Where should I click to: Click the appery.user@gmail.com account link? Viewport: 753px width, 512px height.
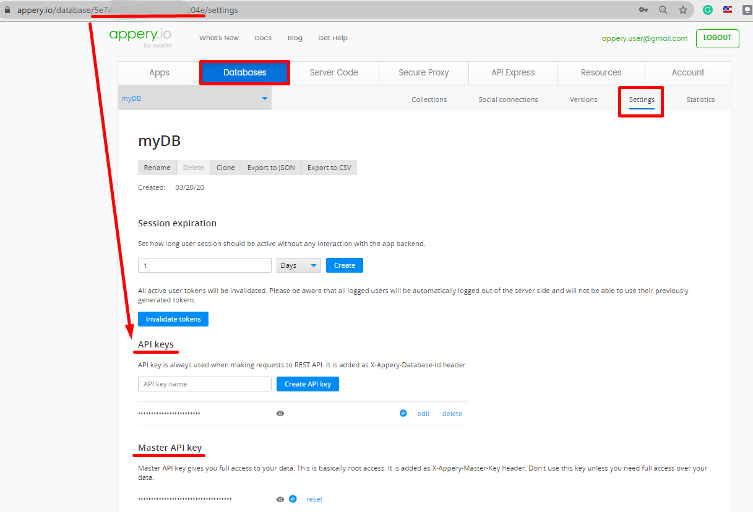645,38
